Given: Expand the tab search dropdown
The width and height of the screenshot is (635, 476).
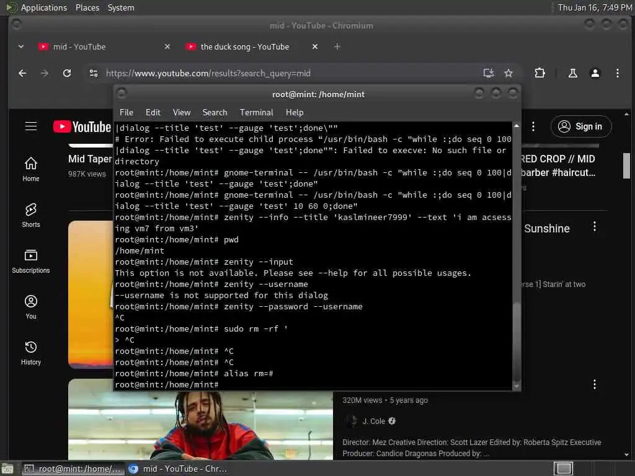Looking at the screenshot, I should [21, 46].
